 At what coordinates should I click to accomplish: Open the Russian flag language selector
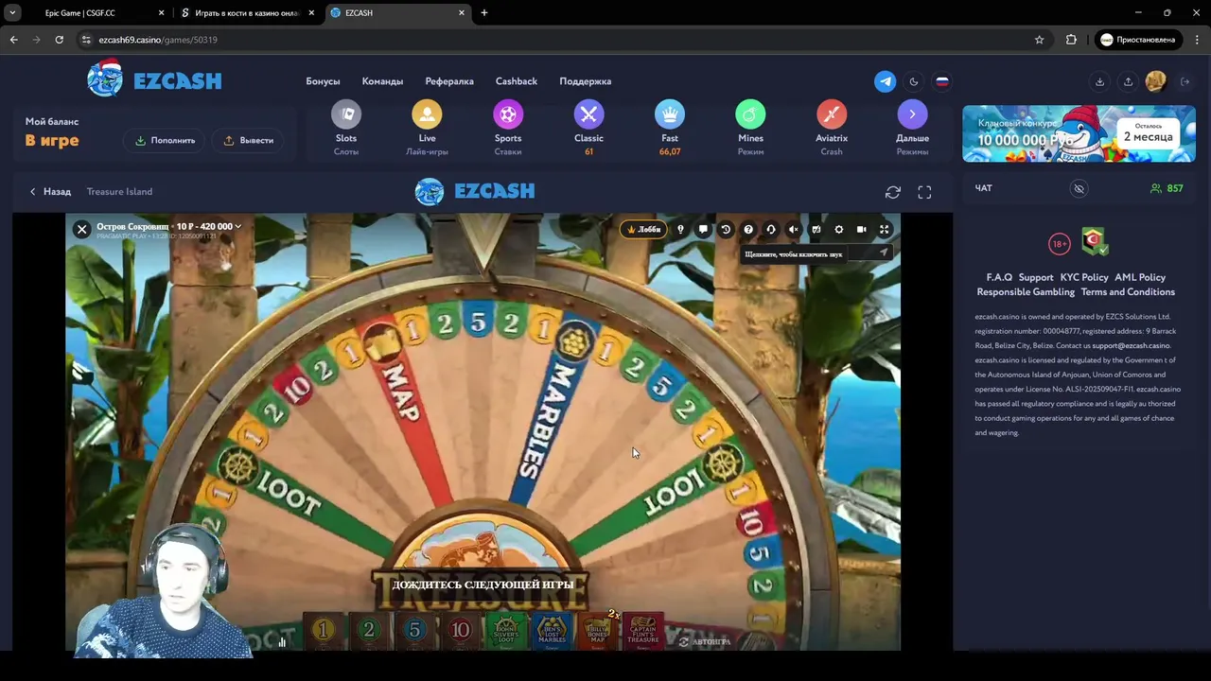942,81
